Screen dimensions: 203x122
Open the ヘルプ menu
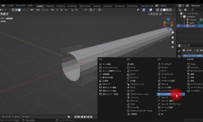point(30,6)
